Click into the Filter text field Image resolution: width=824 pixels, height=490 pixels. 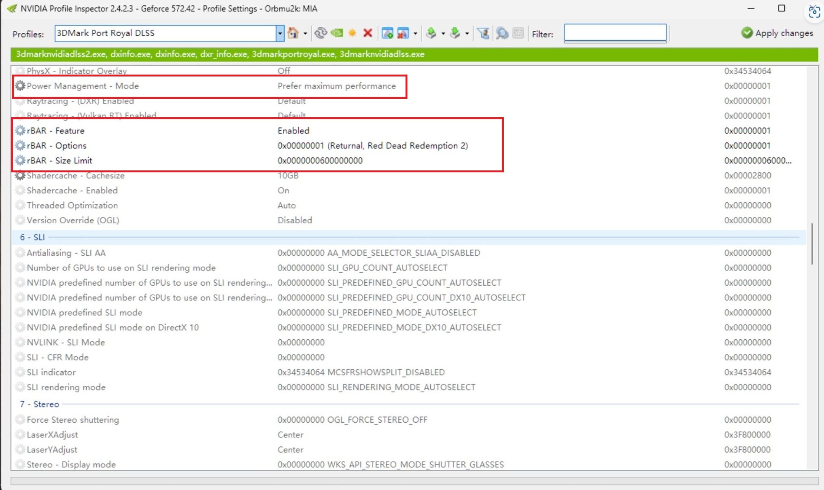pyautogui.click(x=615, y=33)
